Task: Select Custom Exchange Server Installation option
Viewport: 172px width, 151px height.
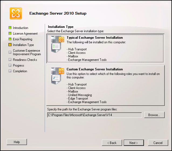Action: 105,86
